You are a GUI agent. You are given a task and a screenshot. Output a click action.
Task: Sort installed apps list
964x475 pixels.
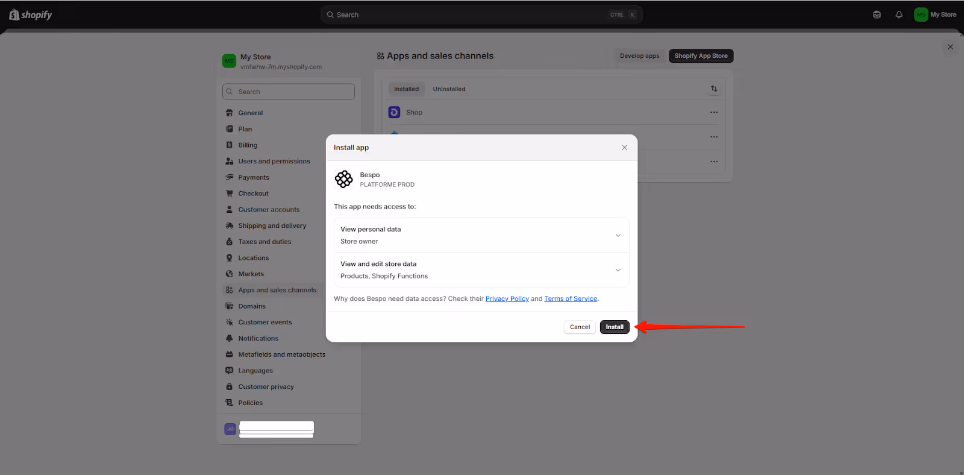click(x=714, y=89)
